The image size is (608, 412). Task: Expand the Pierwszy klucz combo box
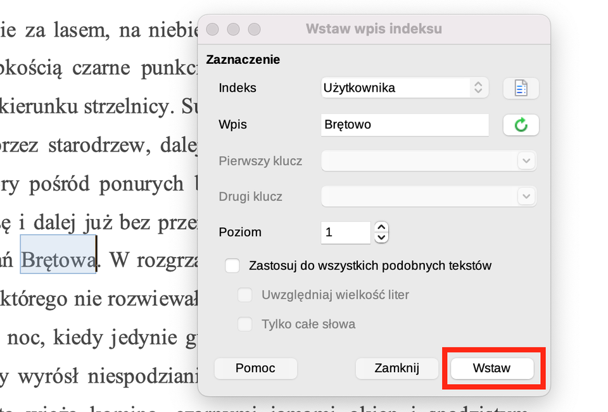tap(526, 161)
